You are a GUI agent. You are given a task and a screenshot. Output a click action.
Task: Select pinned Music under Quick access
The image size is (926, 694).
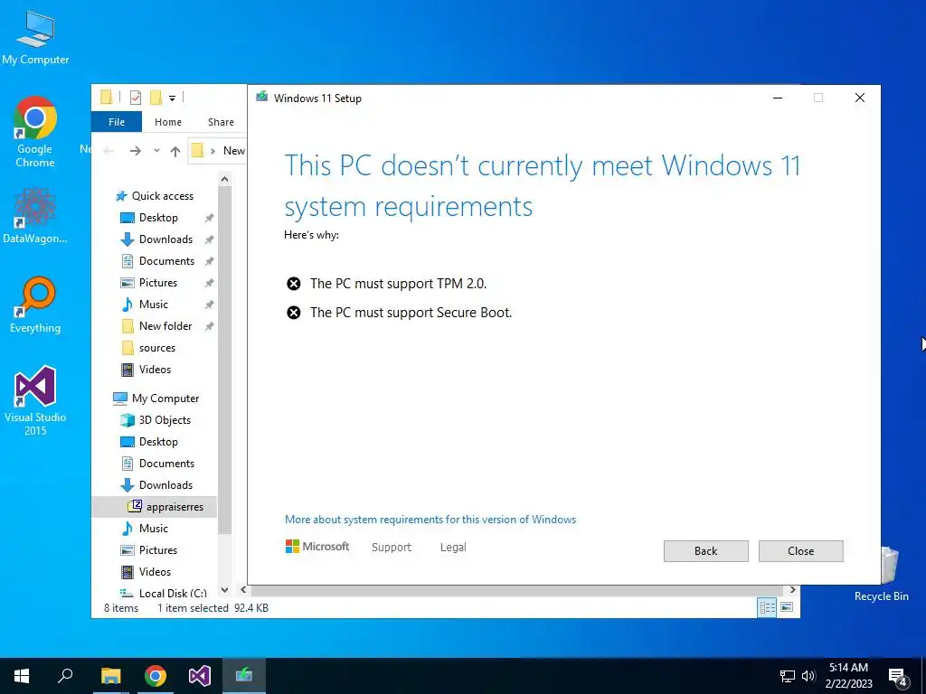[x=154, y=305]
